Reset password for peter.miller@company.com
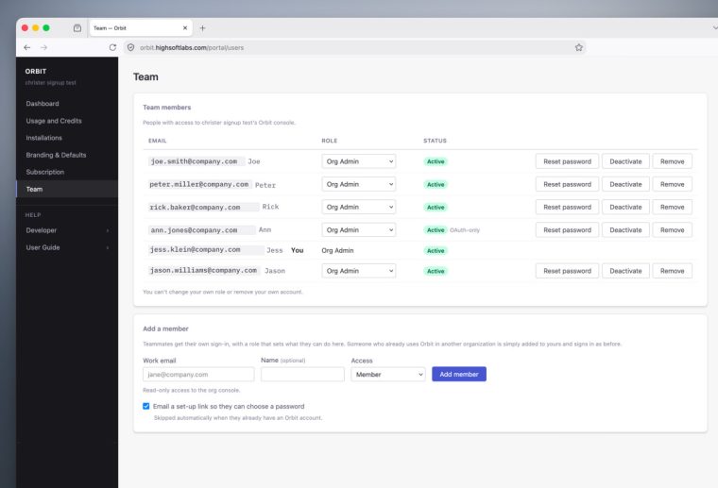Image resolution: width=718 pixels, height=488 pixels. (x=567, y=184)
